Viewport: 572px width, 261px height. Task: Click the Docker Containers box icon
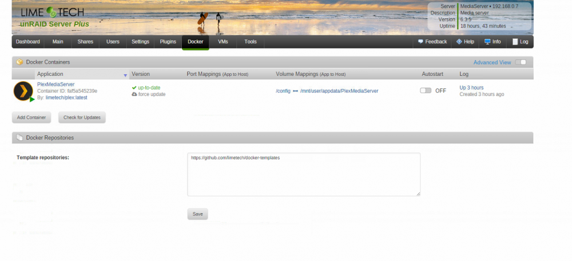19,62
